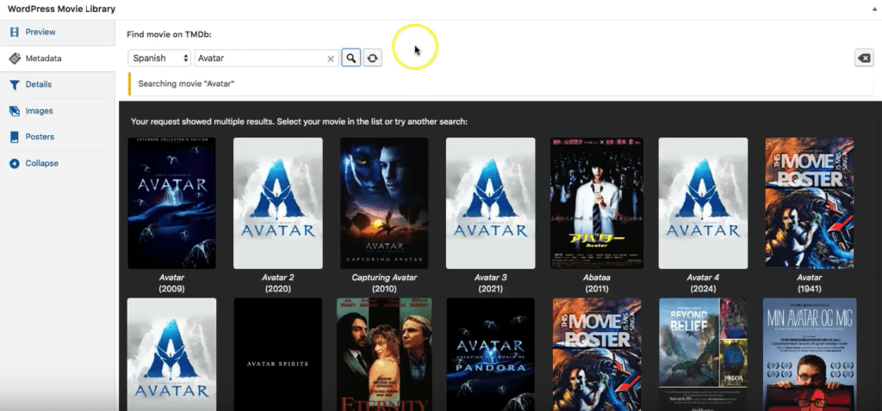Click the search magnifier button
This screenshot has height=411, width=882.
click(351, 58)
